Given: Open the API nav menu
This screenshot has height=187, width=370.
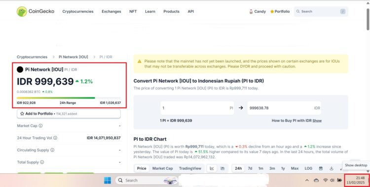Looking at the screenshot, I should (x=190, y=11).
